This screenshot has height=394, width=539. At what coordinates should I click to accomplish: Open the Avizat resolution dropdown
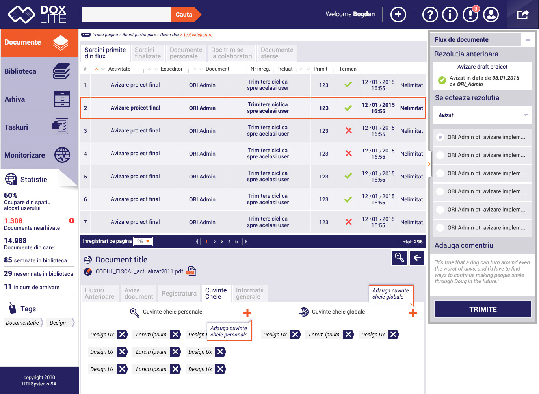pos(483,115)
